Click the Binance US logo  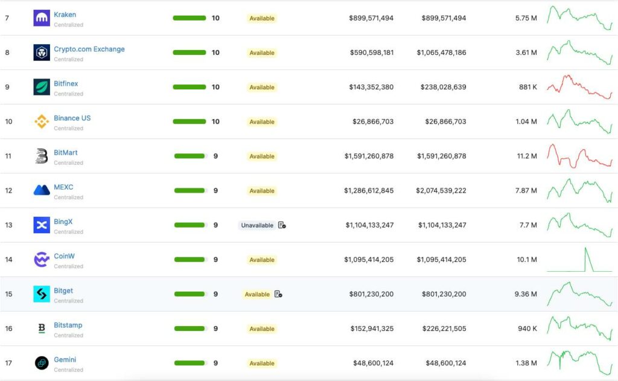[x=42, y=121]
